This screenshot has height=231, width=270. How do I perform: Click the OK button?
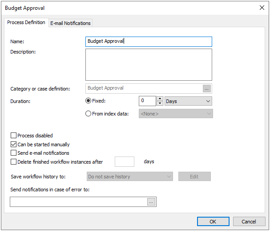tap(213, 222)
